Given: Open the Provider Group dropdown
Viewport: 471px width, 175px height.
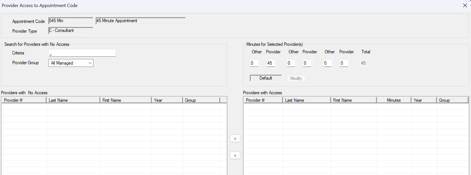Looking at the screenshot, I should [x=71, y=63].
